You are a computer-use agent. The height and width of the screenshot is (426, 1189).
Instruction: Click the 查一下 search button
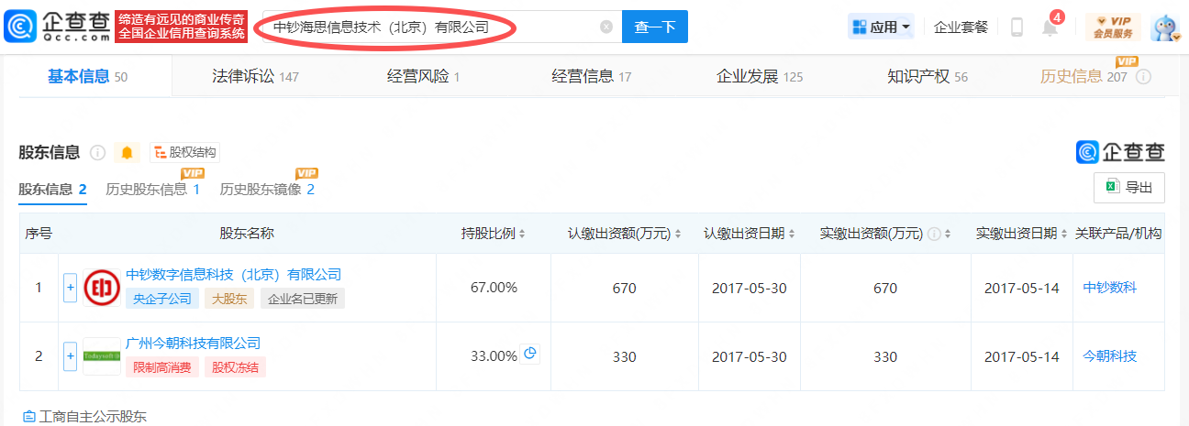click(x=654, y=27)
